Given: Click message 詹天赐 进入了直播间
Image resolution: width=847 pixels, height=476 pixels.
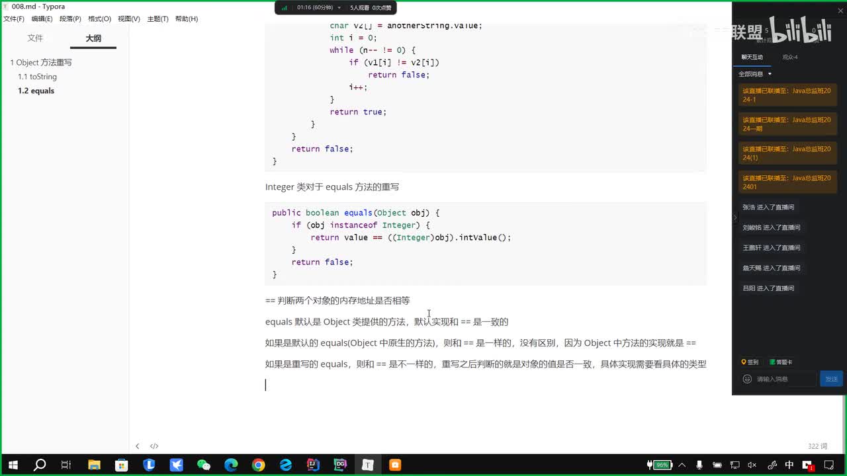Looking at the screenshot, I should coord(771,268).
